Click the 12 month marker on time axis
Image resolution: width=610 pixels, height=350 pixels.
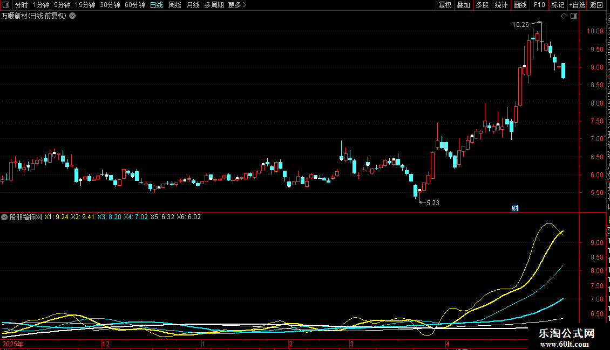click(106, 344)
